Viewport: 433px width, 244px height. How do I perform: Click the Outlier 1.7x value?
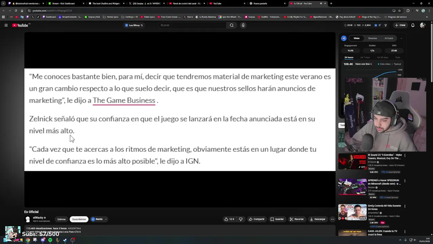tap(372, 50)
